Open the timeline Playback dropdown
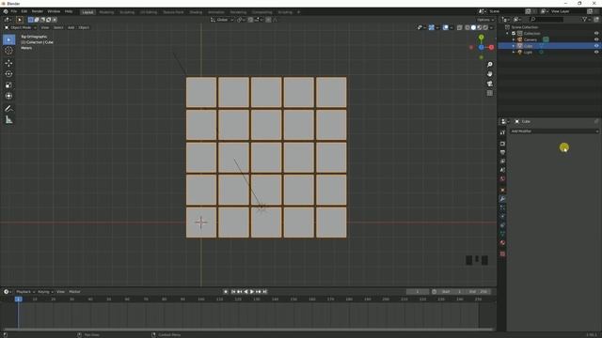This screenshot has width=602, height=338. click(x=25, y=292)
